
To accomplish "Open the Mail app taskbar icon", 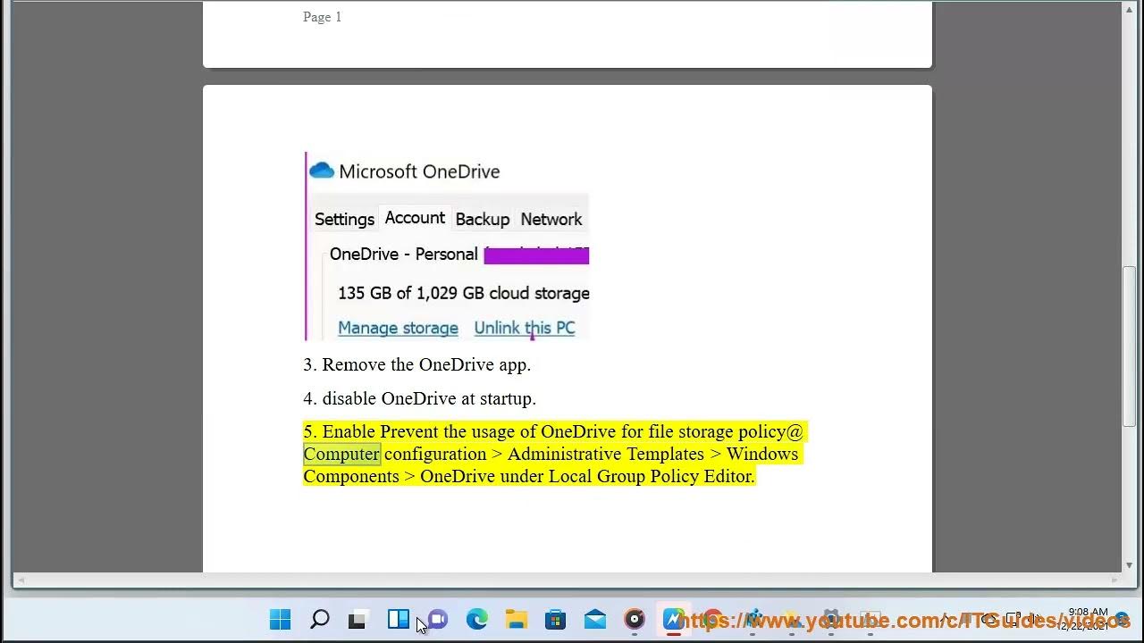I will click(594, 619).
